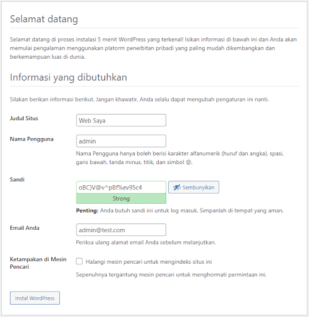
Task: Click the Email Anda field with admin@test.com
Action: [121, 230]
